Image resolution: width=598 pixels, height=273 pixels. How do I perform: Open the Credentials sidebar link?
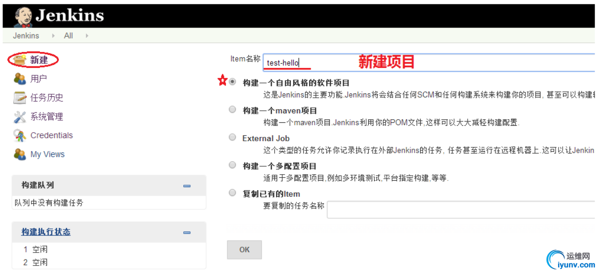click(51, 135)
